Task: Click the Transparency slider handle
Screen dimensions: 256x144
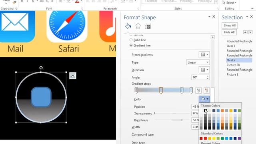Action: pyautogui.click(x=155, y=113)
